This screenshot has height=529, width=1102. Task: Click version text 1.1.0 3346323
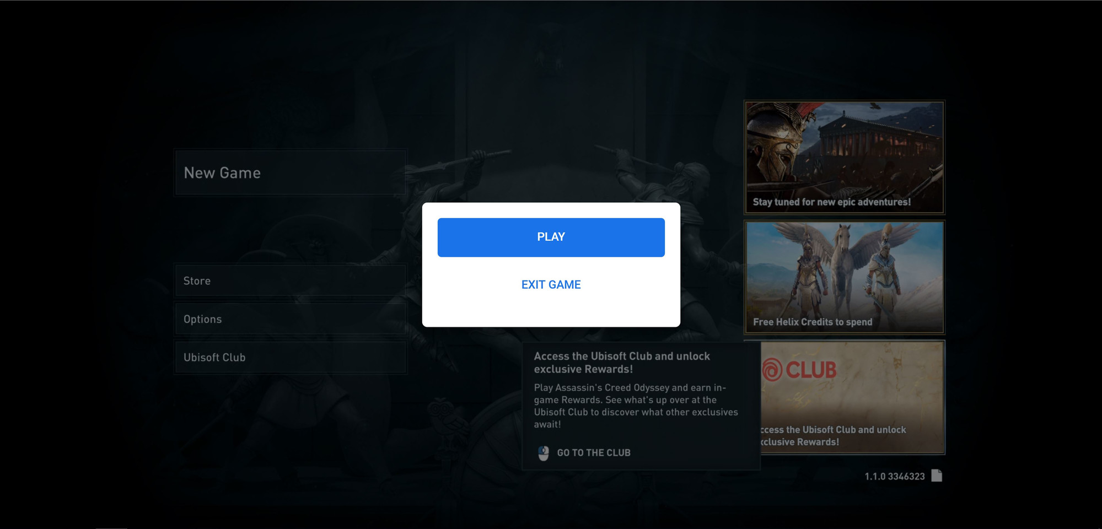coord(894,476)
